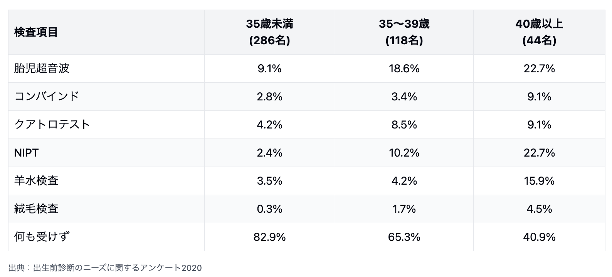This screenshot has width=612, height=277.
Task: Select the 18.6% cell for 胎児超音波
Action: point(404,68)
